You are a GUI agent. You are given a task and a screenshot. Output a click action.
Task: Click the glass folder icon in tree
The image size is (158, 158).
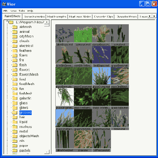[15, 103]
